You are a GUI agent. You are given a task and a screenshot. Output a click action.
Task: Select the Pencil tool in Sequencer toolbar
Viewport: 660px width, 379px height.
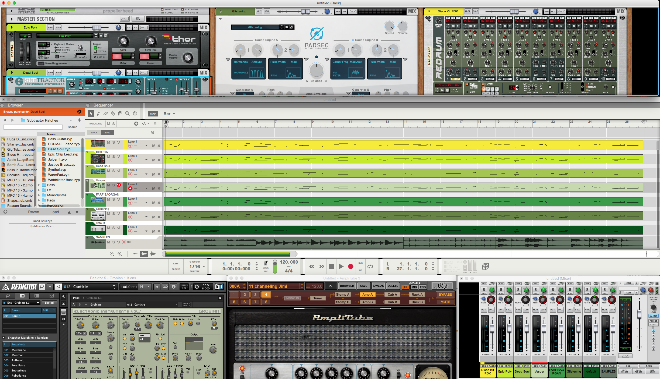click(98, 114)
